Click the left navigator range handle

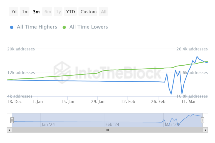pyautogui.click(x=12, y=120)
